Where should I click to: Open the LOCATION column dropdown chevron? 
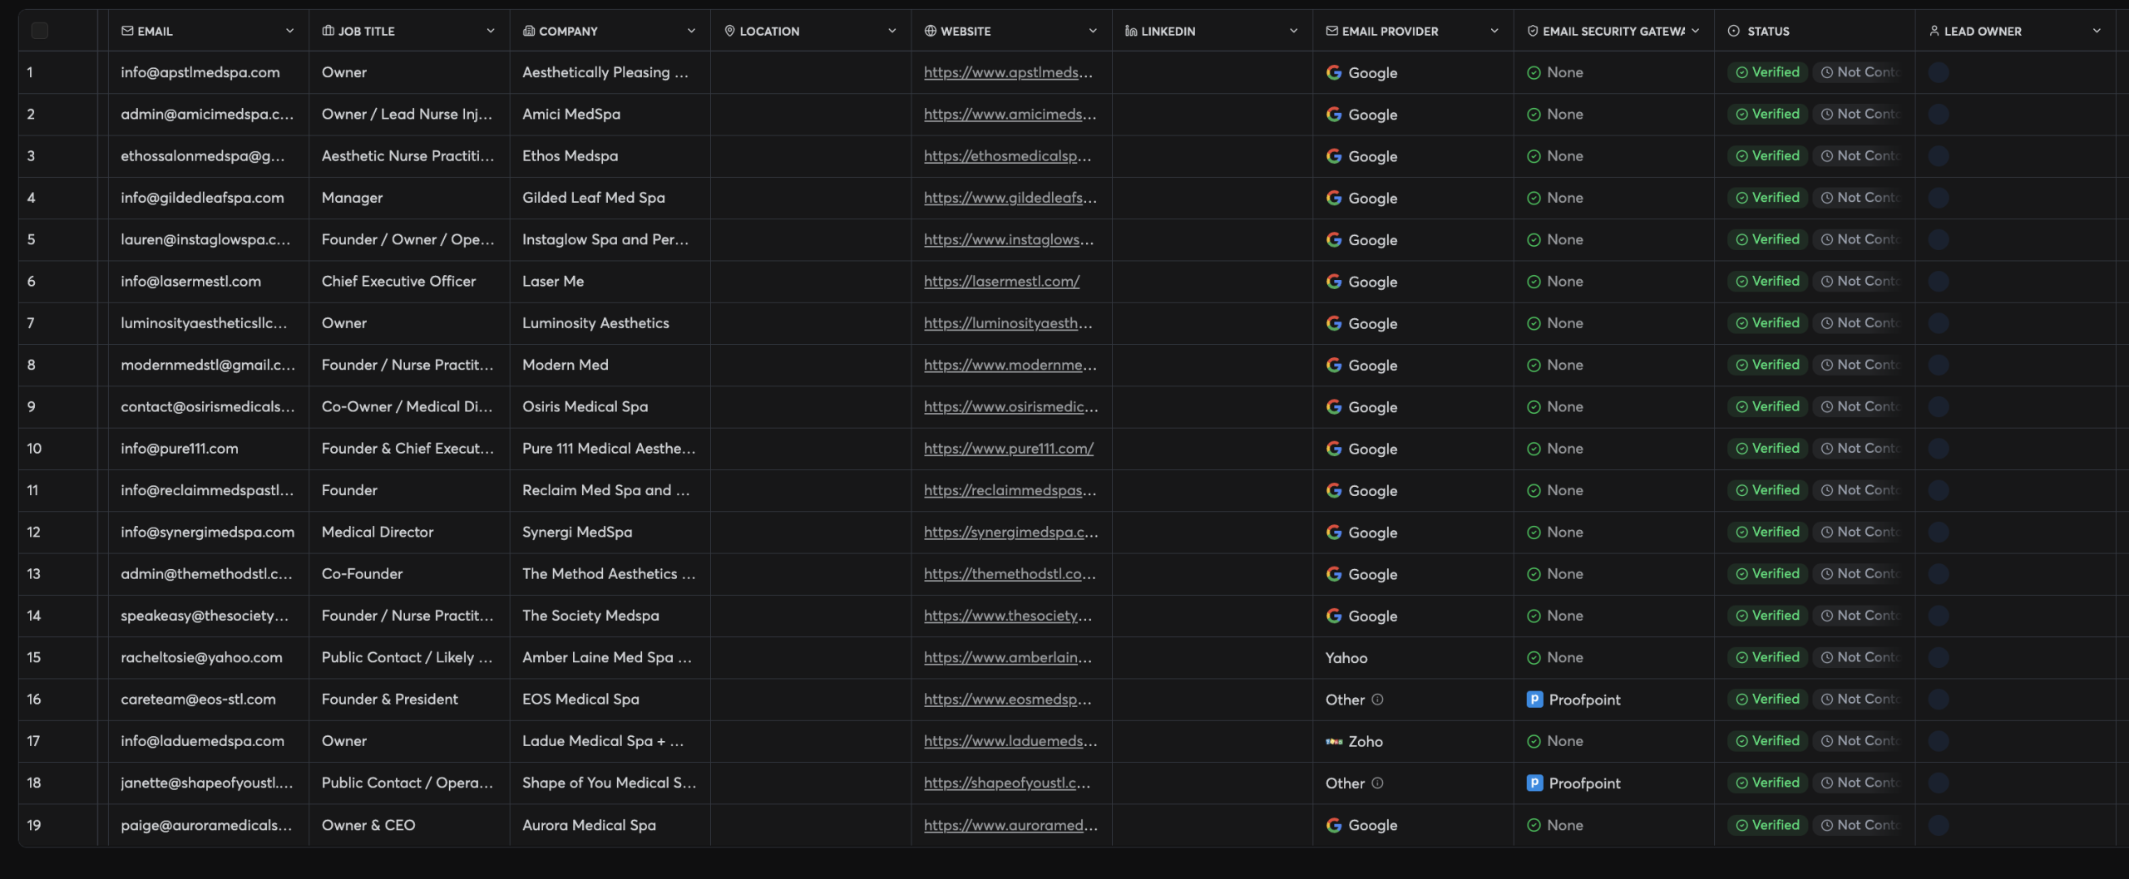tap(892, 31)
